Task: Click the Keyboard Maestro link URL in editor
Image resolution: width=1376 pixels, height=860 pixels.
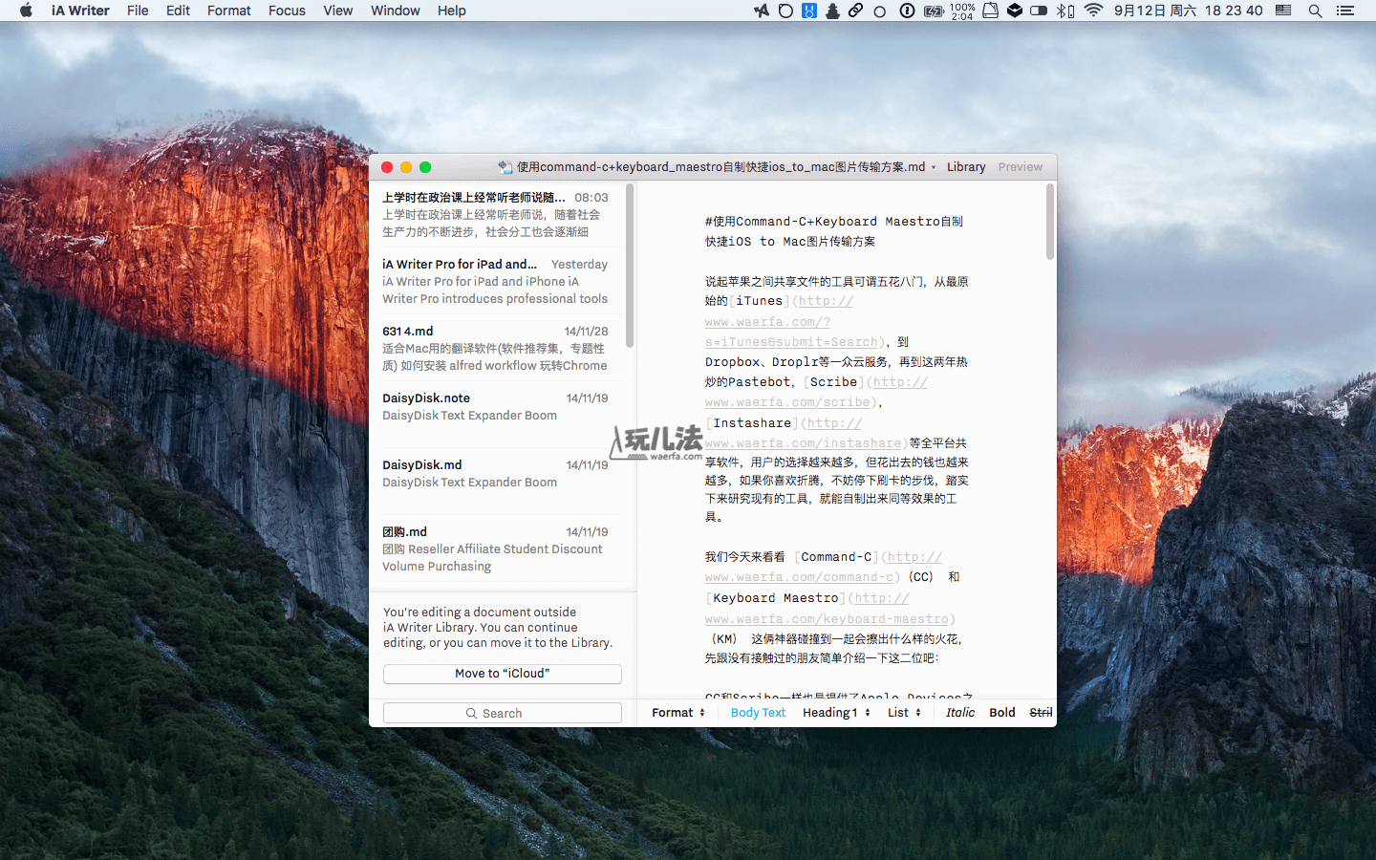Action: [827, 609]
